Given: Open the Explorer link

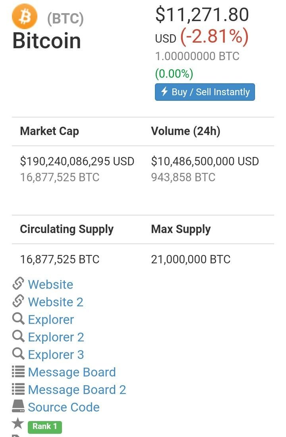Looking at the screenshot, I should [51, 319].
